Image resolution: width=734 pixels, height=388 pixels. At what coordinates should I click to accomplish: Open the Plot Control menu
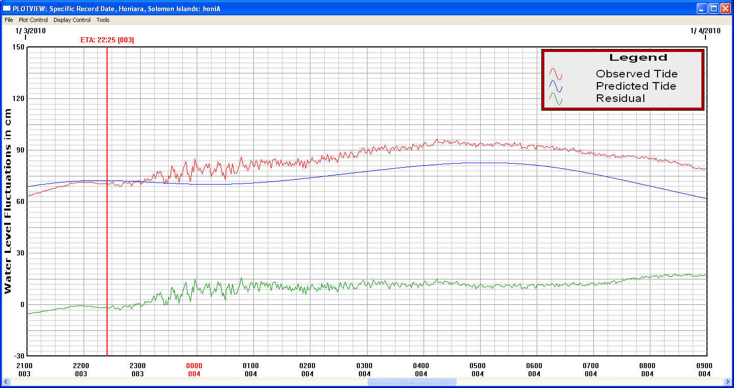tap(33, 20)
